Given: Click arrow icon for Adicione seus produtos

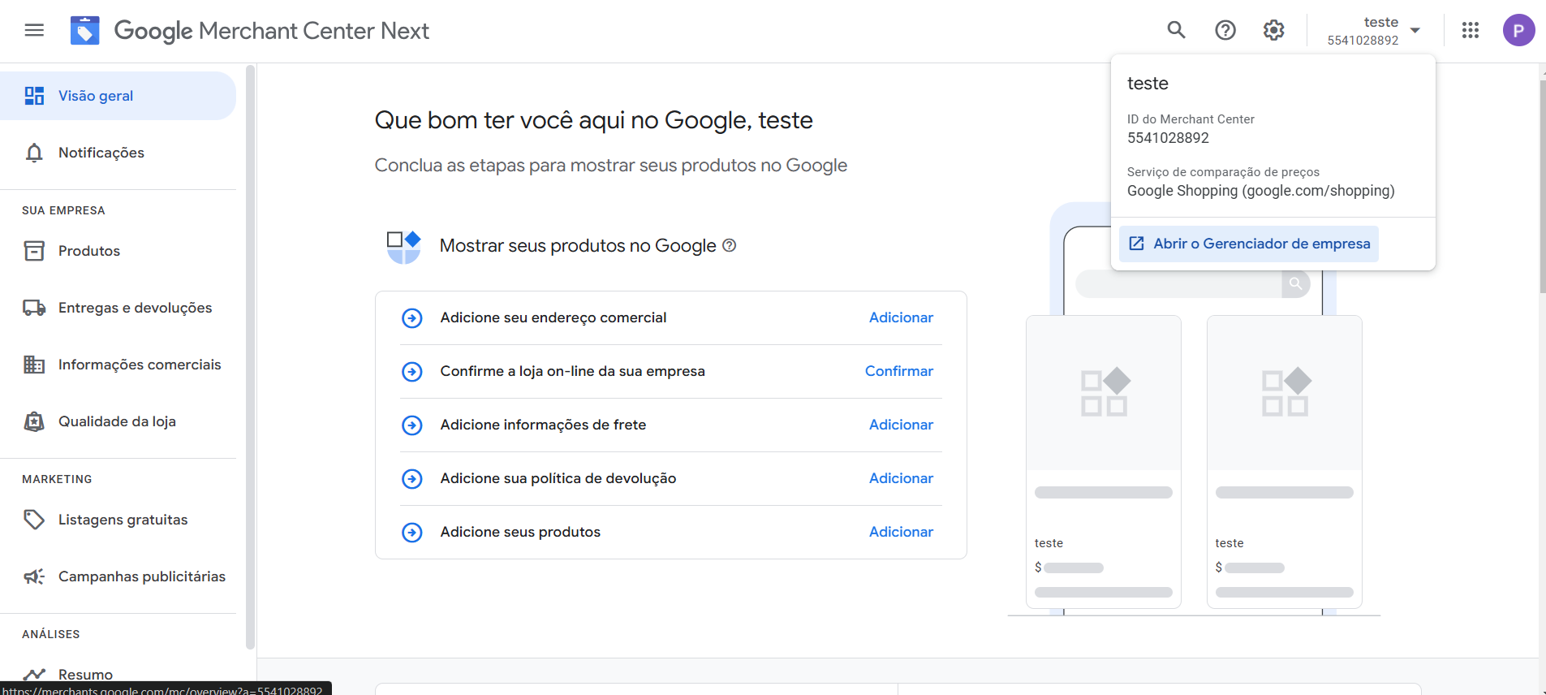Looking at the screenshot, I should click(x=412, y=533).
